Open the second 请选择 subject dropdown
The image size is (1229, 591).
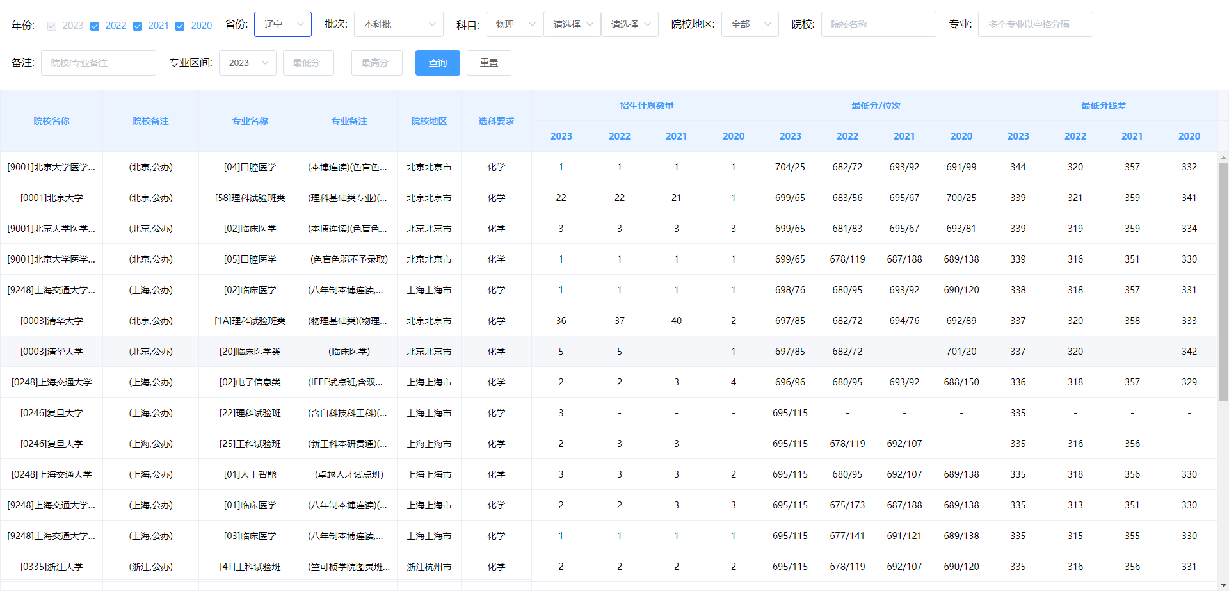(x=629, y=24)
